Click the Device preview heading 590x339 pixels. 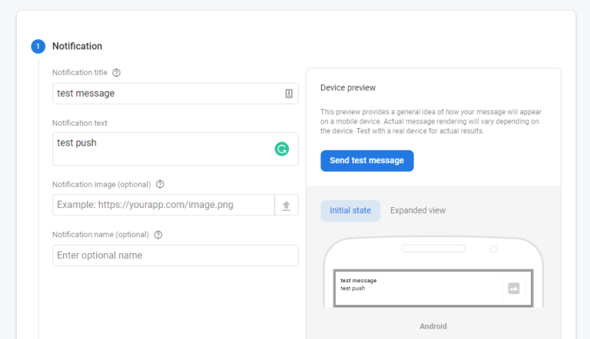coord(348,88)
